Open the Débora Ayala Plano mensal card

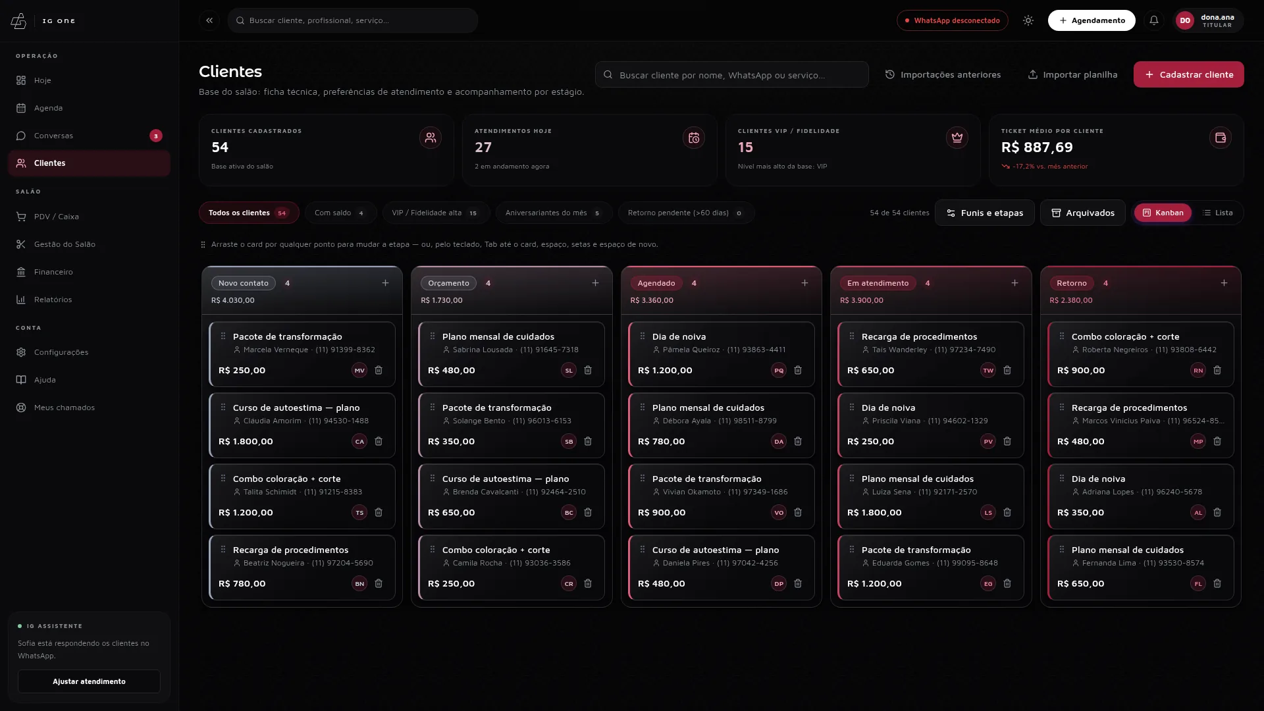click(x=721, y=425)
